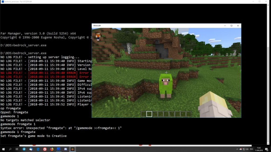Open the Windows Start menu
The width and height of the screenshot is (271, 152).
(3, 149)
